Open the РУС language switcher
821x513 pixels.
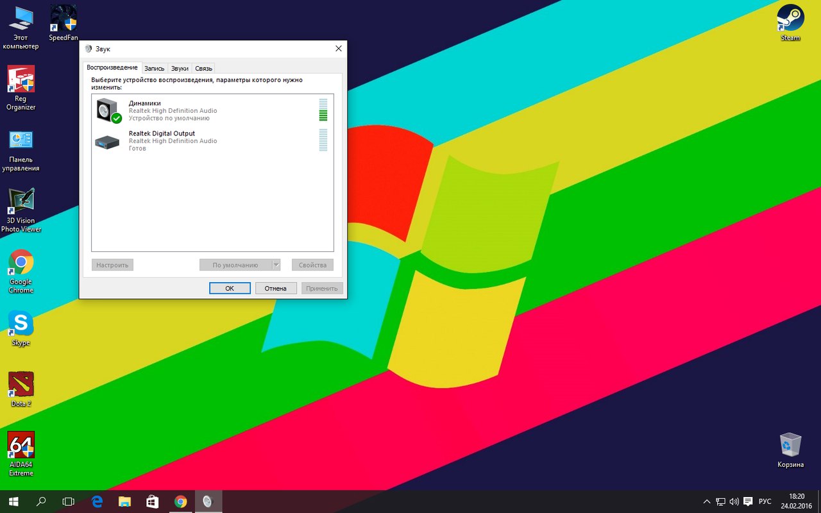(765, 501)
